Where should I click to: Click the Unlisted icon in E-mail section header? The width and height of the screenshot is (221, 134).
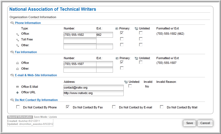tap(126, 82)
